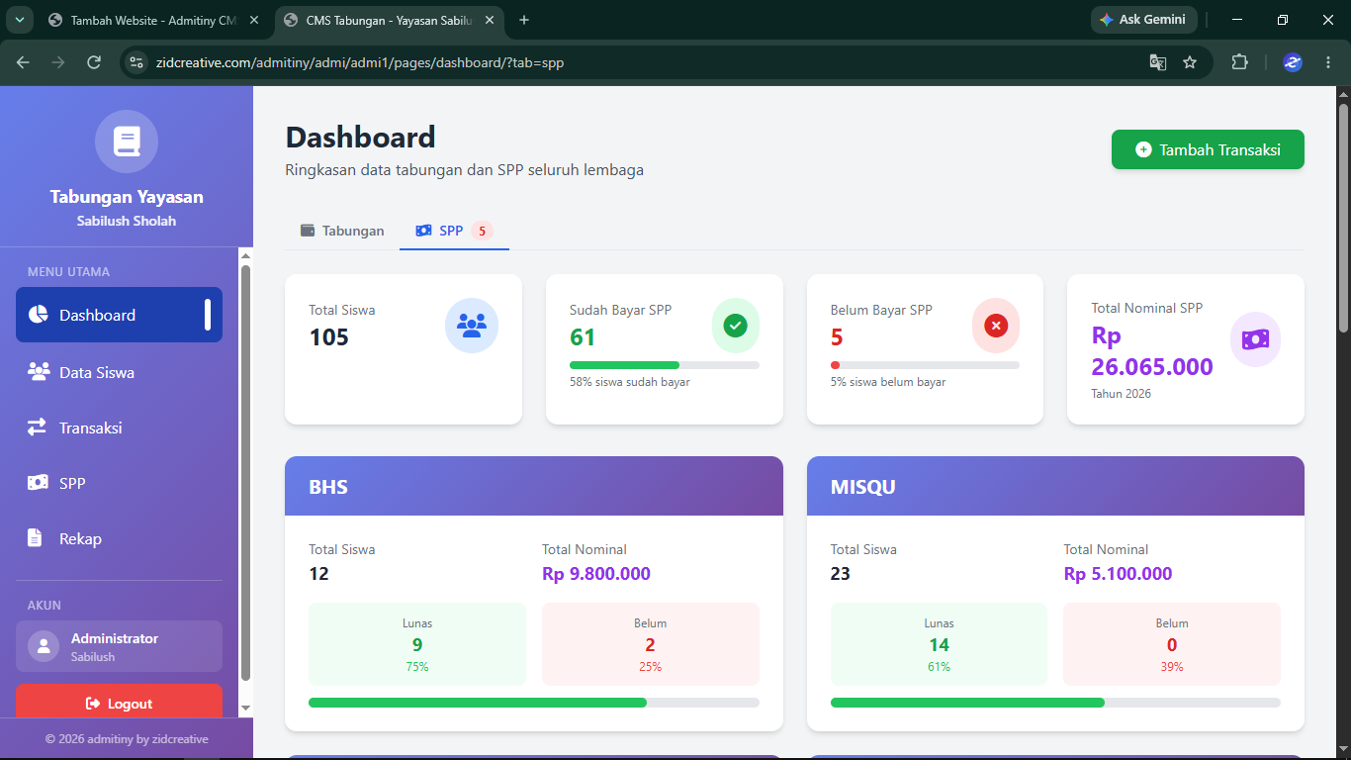1351x760 pixels.
Task: Click the book logo icon above Tabungan Yayasan
Action: point(127,142)
